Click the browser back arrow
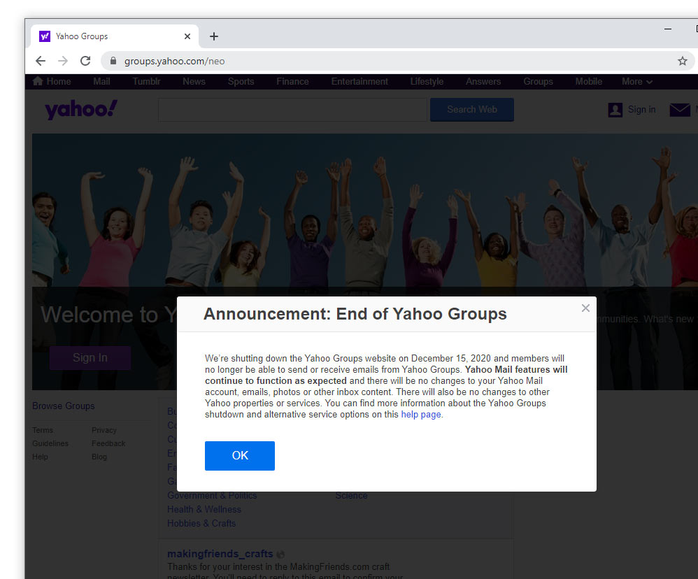Viewport: 698px width, 579px height. tap(41, 61)
